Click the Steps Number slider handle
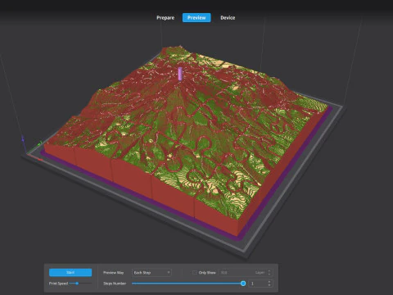The height and width of the screenshot is (295, 393). pos(243,284)
